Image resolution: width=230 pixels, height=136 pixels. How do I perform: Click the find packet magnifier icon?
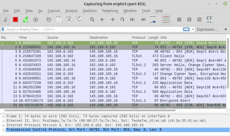tap(92, 20)
